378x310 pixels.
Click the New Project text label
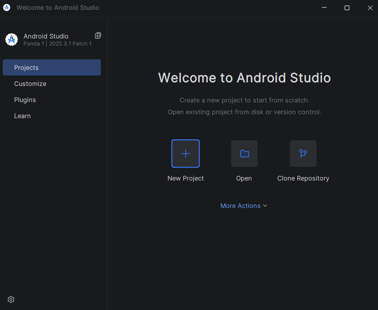pos(185,178)
